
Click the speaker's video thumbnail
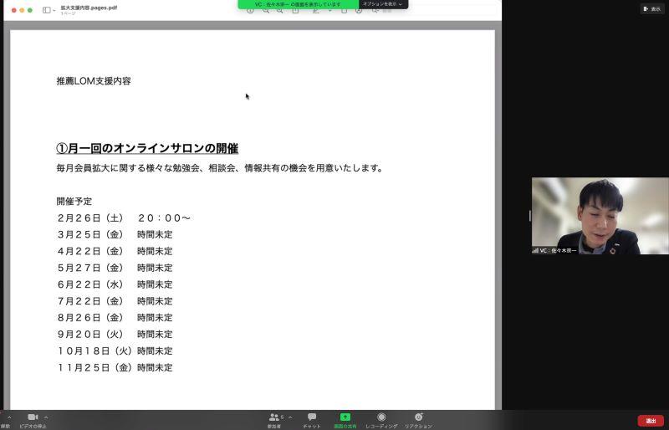pyautogui.click(x=600, y=216)
